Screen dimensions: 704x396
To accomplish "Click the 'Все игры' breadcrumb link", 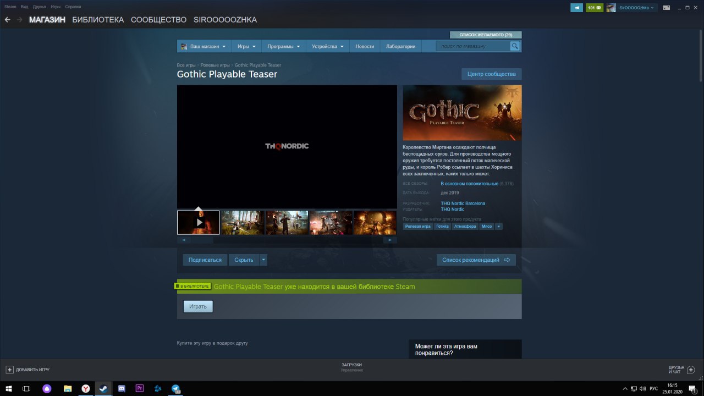I will (x=186, y=65).
